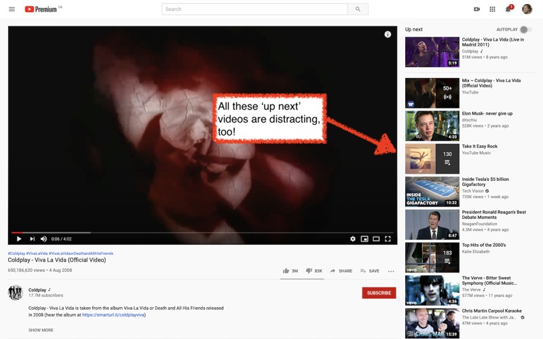Image resolution: width=543 pixels, height=339 pixels.
Task: Seek on the video progress bar
Action: coord(202,233)
